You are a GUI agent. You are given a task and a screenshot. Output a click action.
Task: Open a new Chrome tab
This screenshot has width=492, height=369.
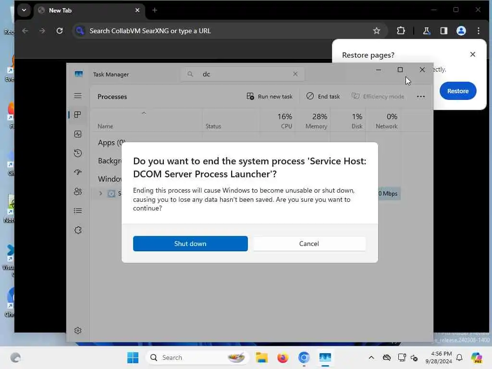tap(154, 11)
